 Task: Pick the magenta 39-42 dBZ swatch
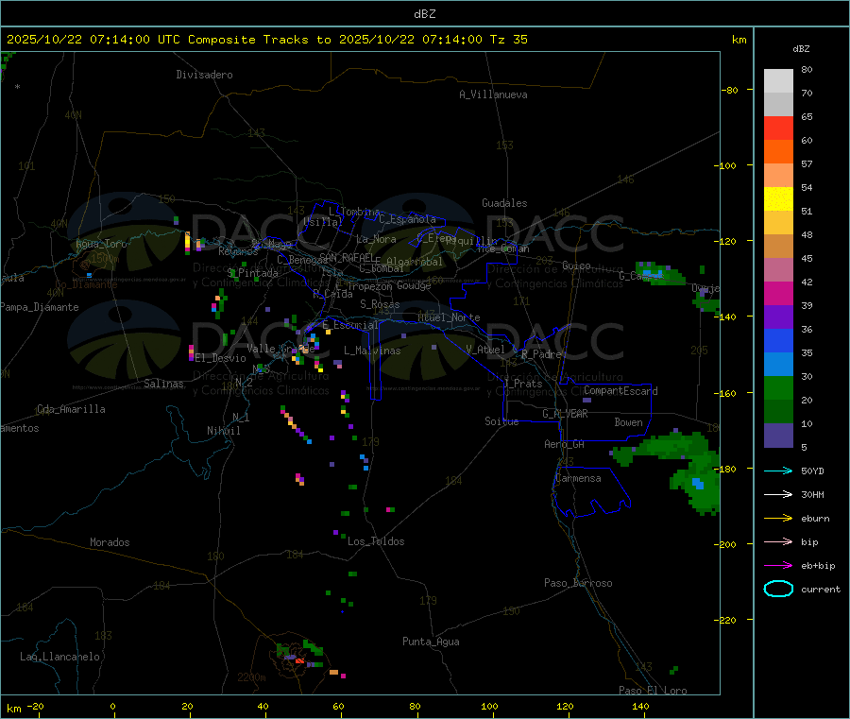point(778,293)
